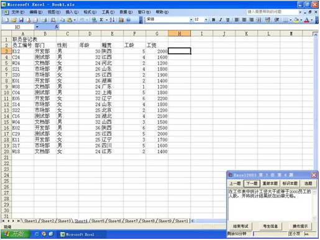Click the Borders toolbar icon
The width and height of the screenshot is (320, 240).
(x=285, y=20)
